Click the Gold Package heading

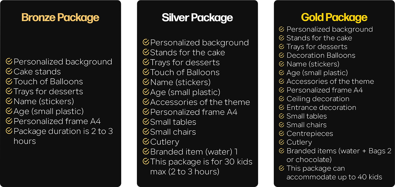pyautogui.click(x=334, y=17)
